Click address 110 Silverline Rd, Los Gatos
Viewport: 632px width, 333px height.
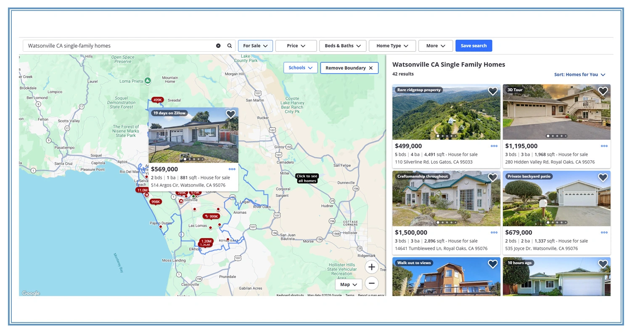coord(434,162)
